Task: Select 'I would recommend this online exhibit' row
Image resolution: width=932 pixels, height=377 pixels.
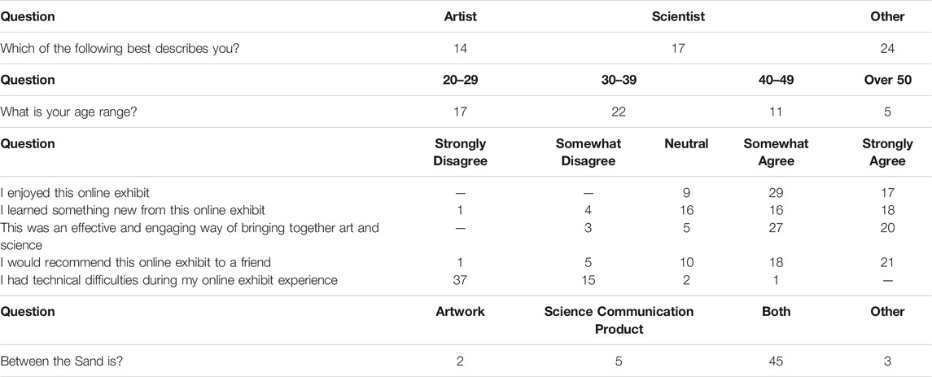Action: click(466, 262)
